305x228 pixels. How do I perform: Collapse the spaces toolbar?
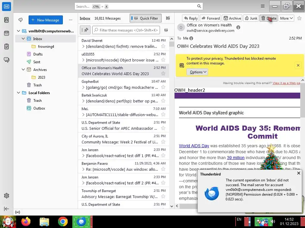pyautogui.click(x=7, y=209)
